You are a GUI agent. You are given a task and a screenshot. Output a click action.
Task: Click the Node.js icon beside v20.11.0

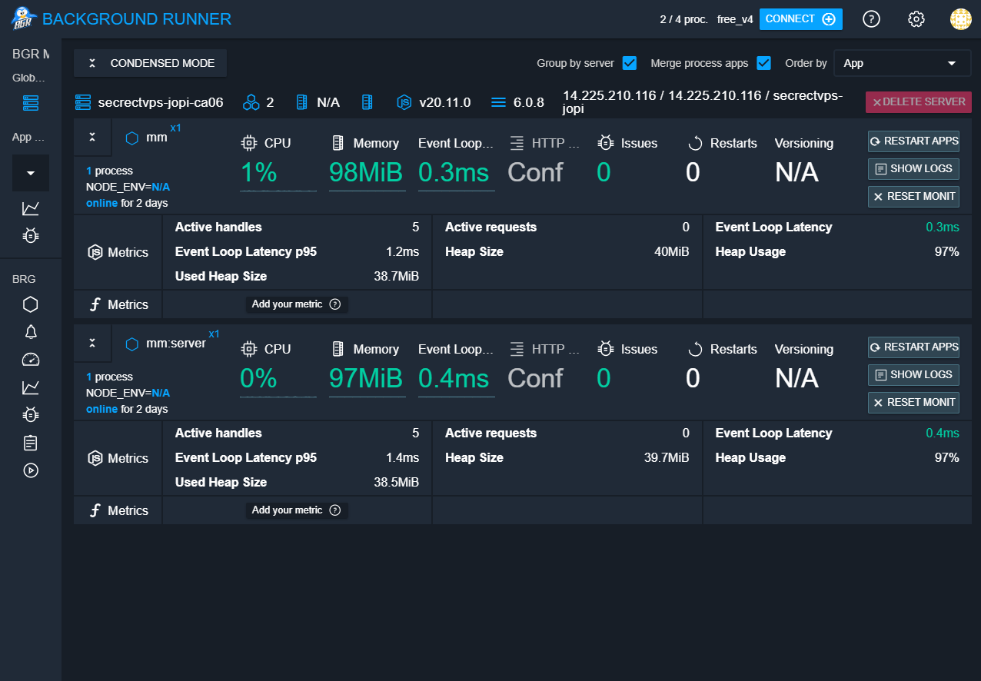(404, 101)
